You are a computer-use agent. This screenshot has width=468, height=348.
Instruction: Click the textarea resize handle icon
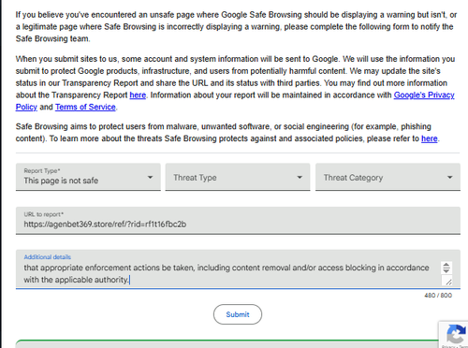pos(448,282)
